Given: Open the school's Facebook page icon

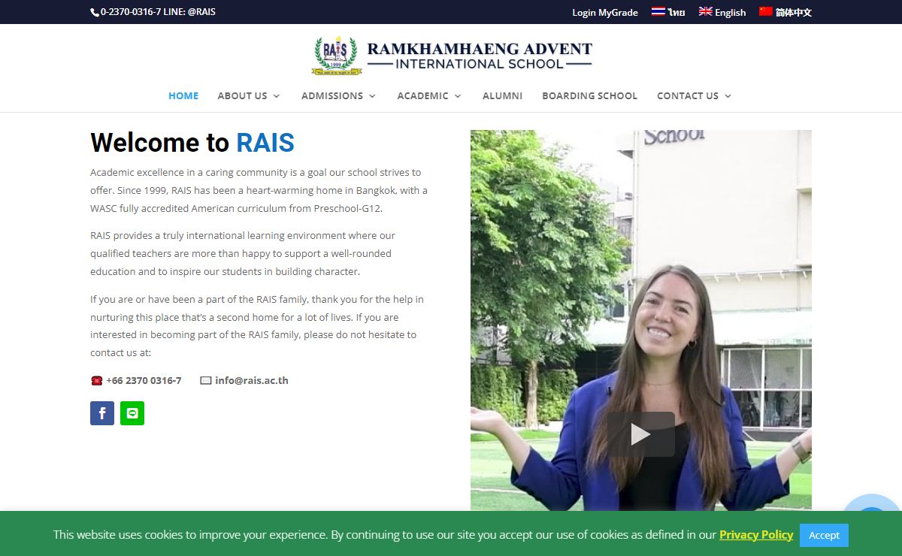Looking at the screenshot, I should coord(102,413).
